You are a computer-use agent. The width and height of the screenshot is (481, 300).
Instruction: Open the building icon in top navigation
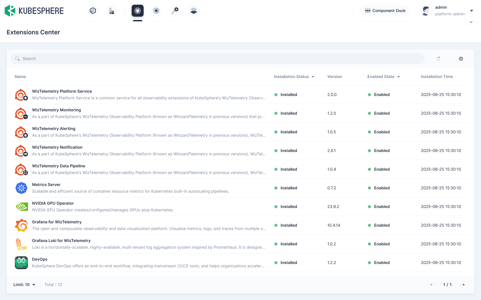point(112,11)
